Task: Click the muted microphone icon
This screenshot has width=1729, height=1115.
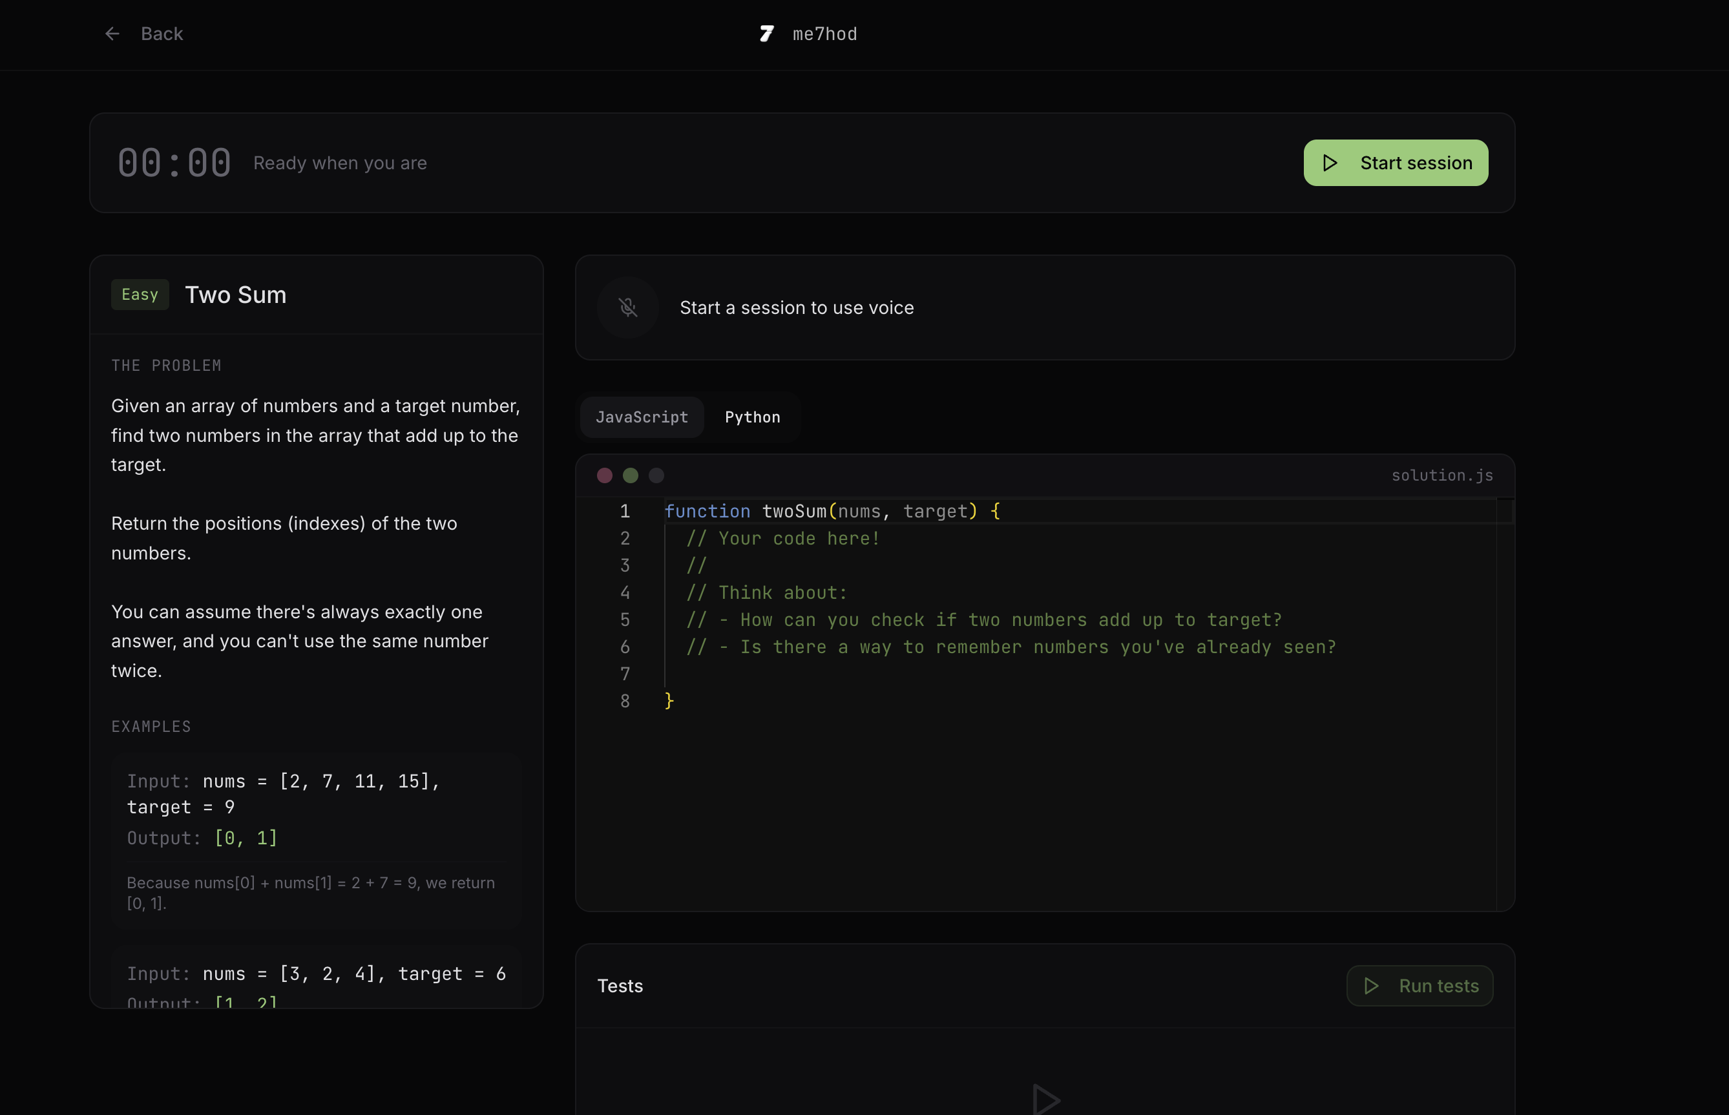Action: click(x=628, y=307)
